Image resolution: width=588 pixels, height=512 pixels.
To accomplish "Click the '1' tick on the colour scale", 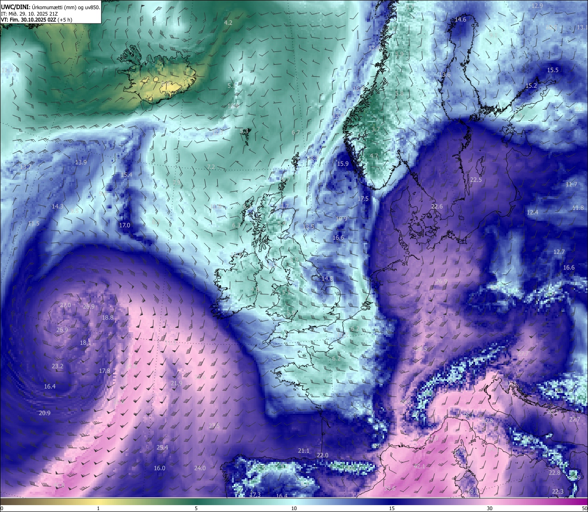I will point(98,508).
